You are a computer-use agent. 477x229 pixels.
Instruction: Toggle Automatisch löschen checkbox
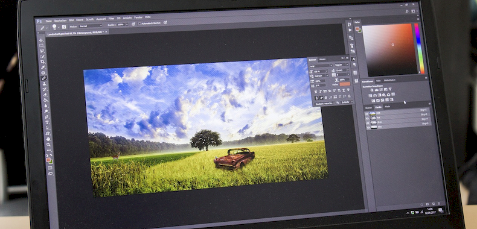pos(139,24)
